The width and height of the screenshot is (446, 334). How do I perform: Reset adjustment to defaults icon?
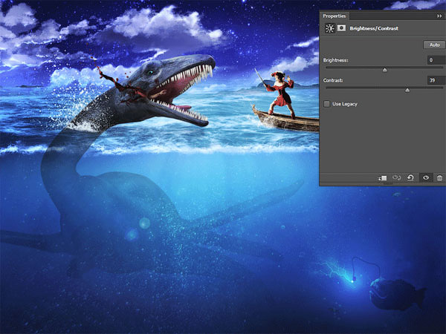click(x=410, y=178)
